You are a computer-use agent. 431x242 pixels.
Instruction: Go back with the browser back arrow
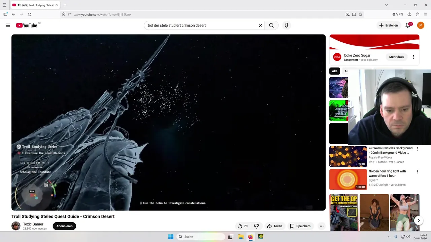click(x=13, y=14)
